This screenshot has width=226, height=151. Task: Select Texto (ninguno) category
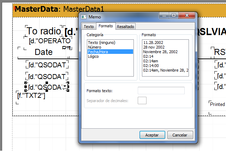tap(101, 43)
